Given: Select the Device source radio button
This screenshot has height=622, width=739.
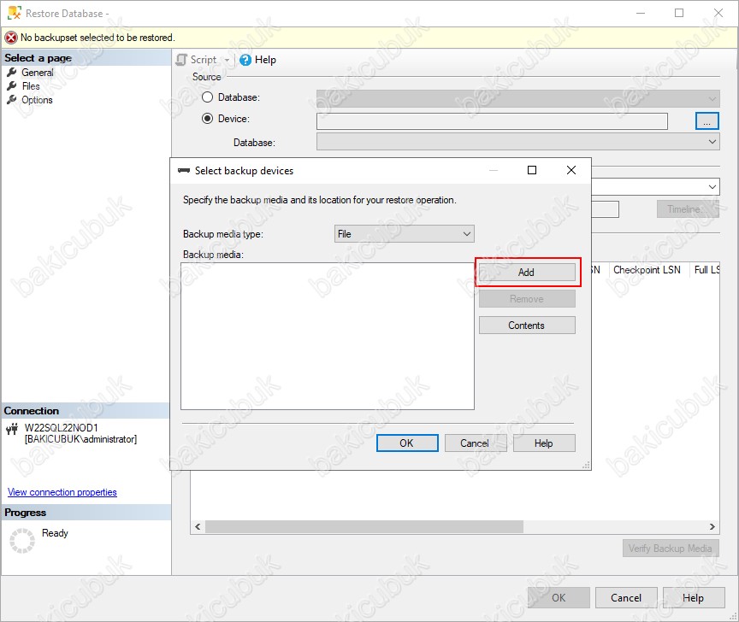Looking at the screenshot, I should coord(207,119).
